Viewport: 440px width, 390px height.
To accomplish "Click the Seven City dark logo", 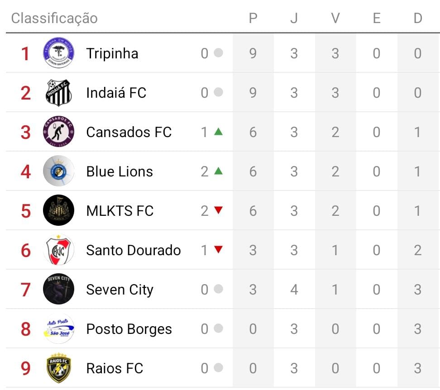I will (58, 289).
